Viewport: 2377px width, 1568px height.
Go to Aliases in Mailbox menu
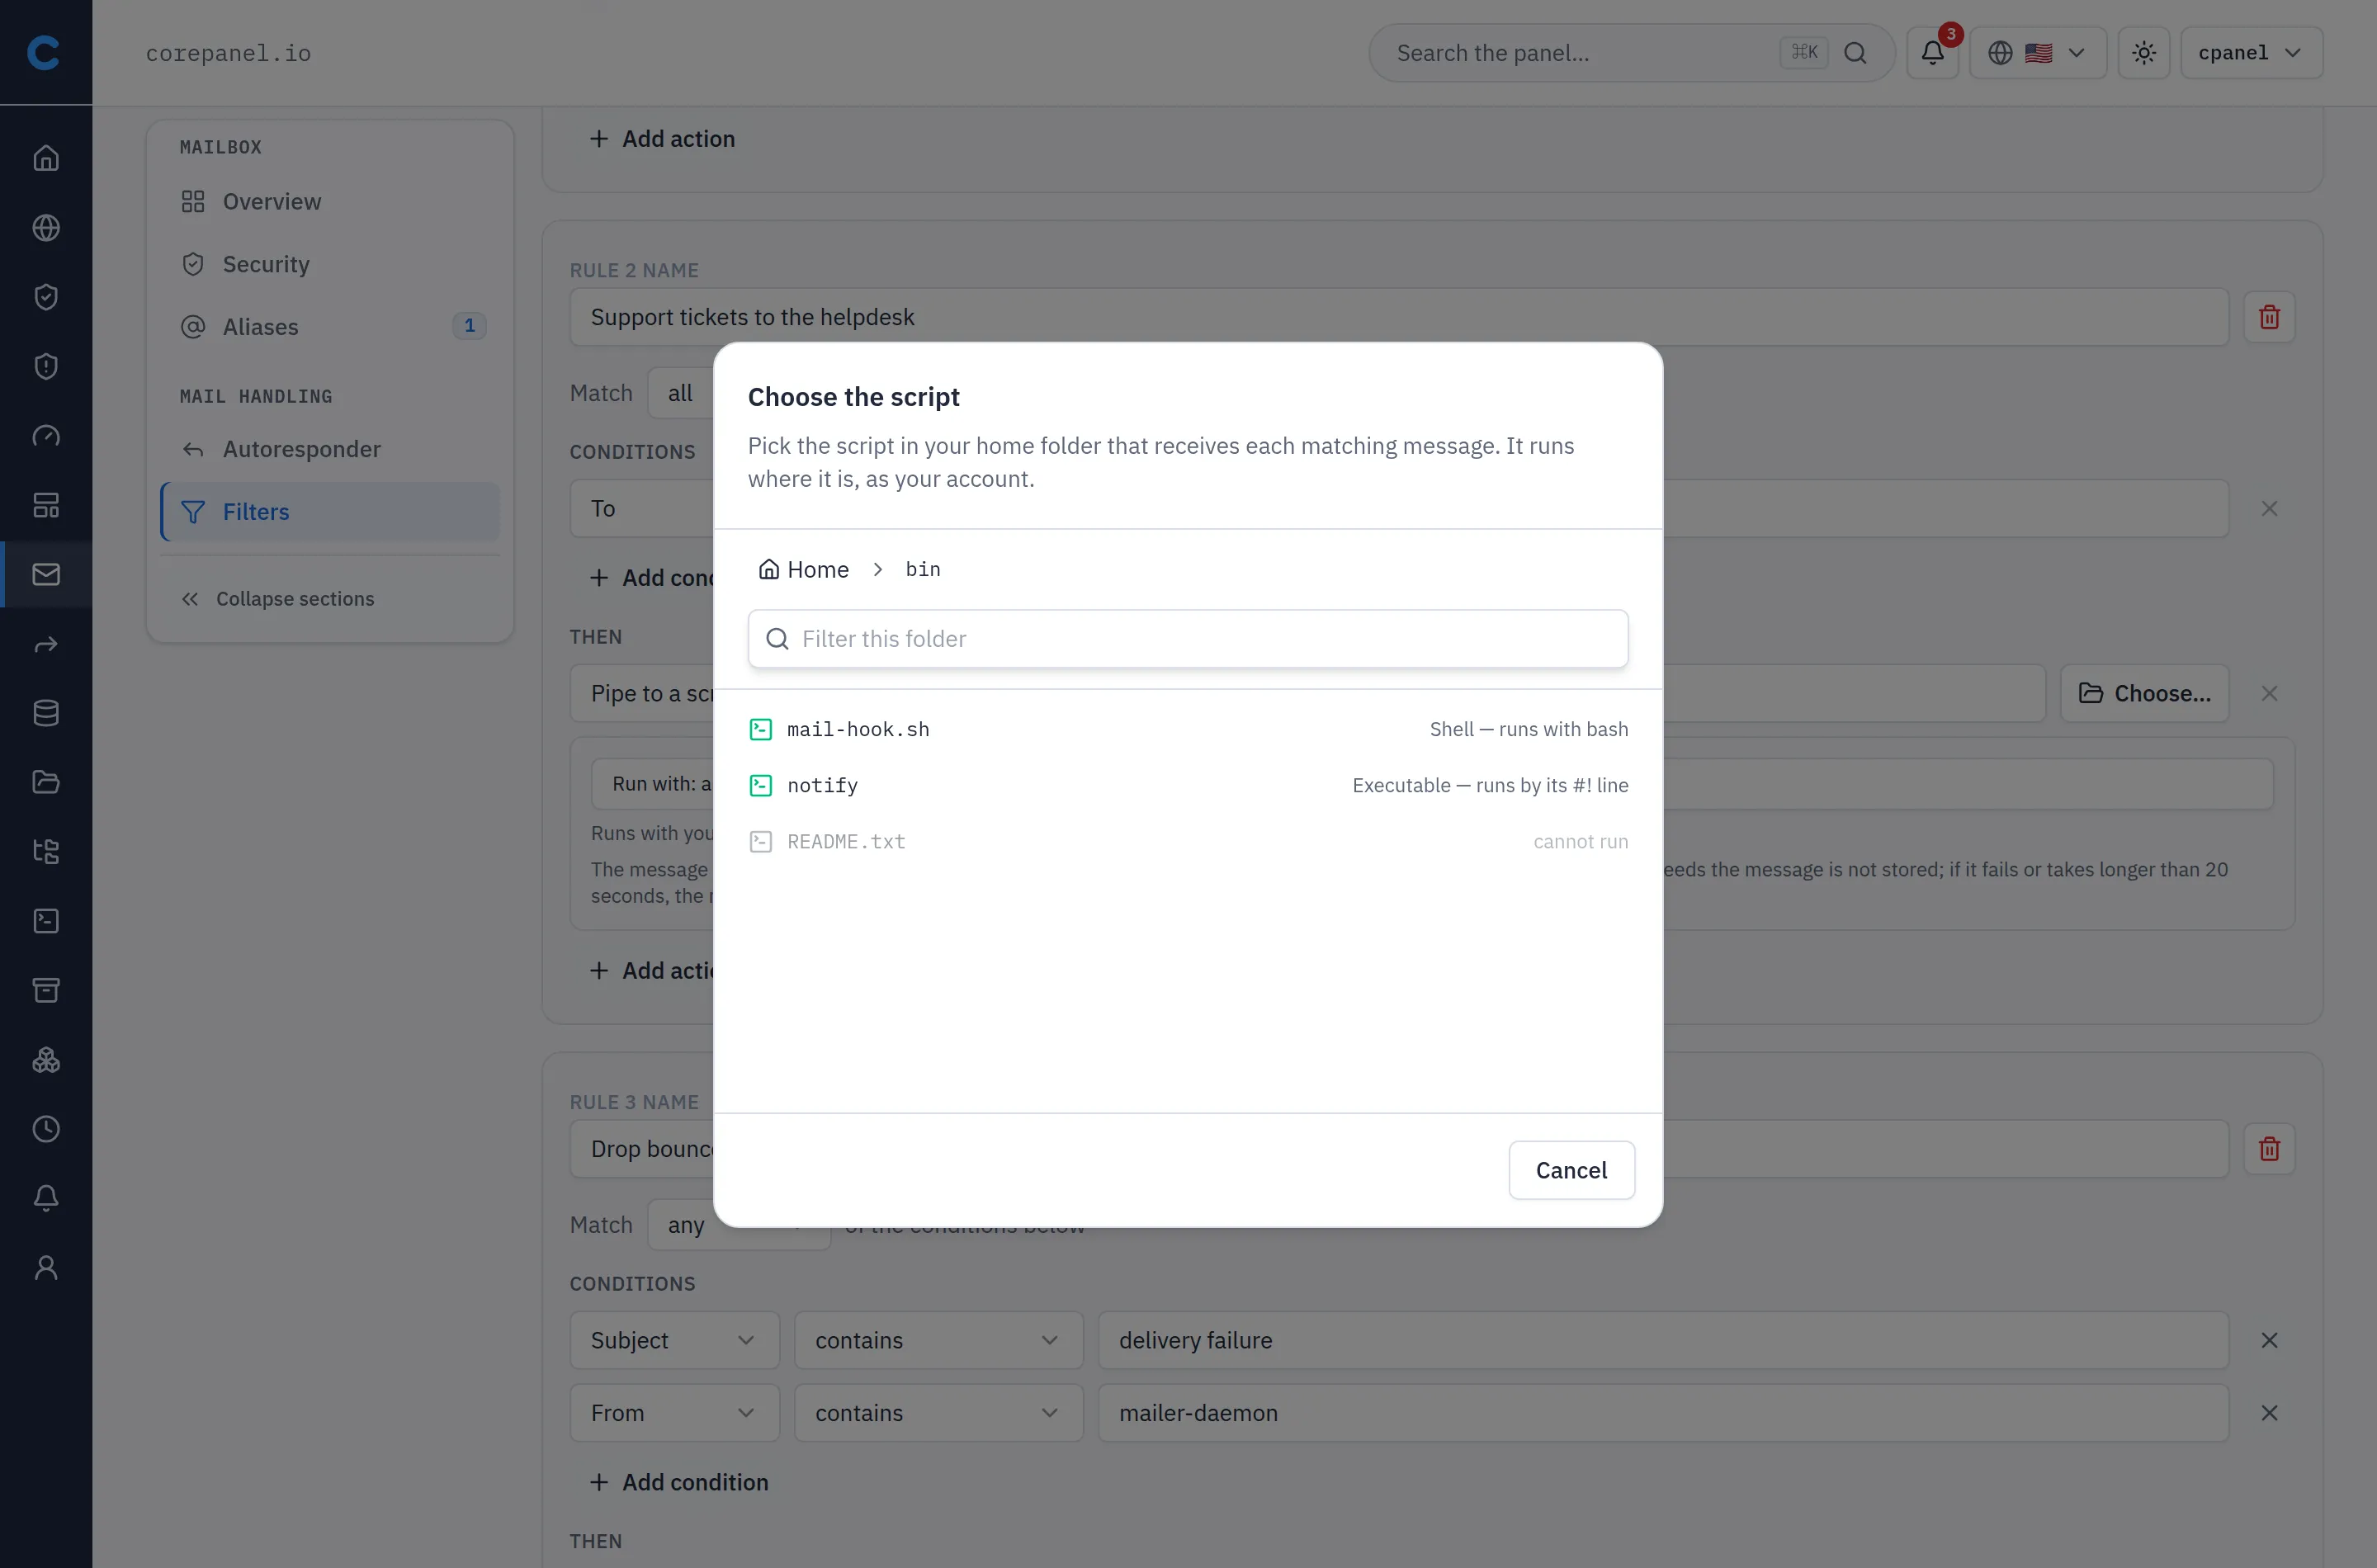click(330, 327)
